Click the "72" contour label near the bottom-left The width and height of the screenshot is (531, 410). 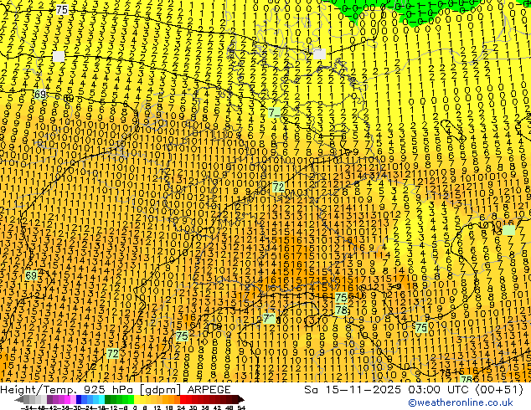click(x=113, y=354)
